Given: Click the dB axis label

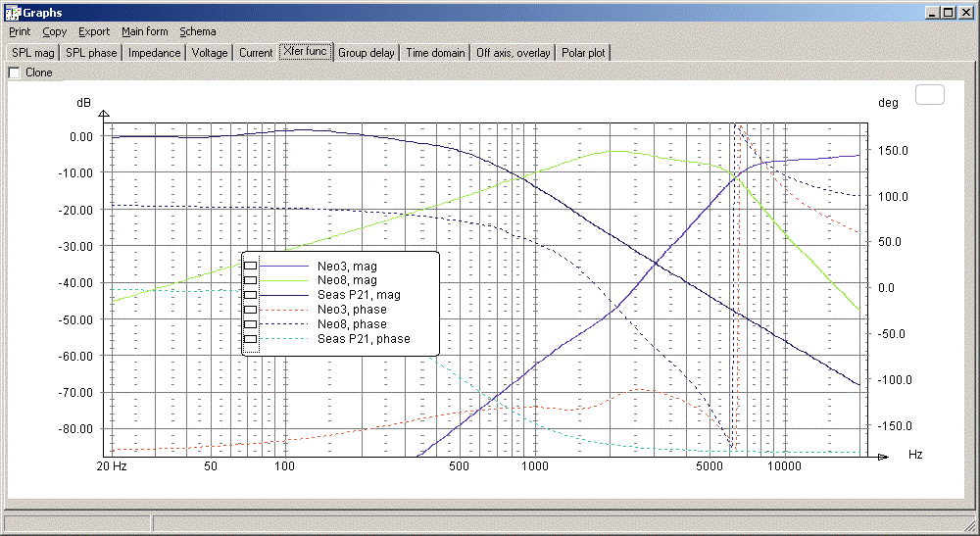Looking at the screenshot, I should tap(83, 103).
